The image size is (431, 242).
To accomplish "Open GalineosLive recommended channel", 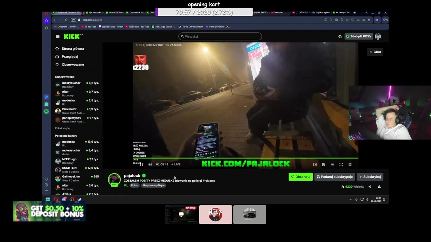I will [77, 178].
